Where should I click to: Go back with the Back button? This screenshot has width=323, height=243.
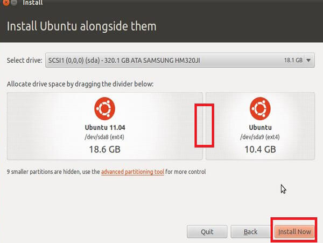(250, 232)
